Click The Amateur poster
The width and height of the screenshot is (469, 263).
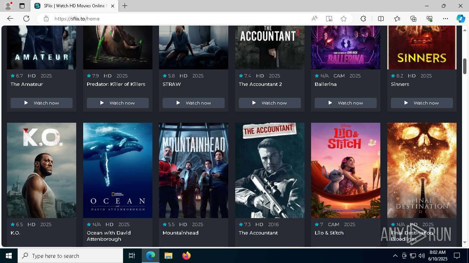click(41, 47)
